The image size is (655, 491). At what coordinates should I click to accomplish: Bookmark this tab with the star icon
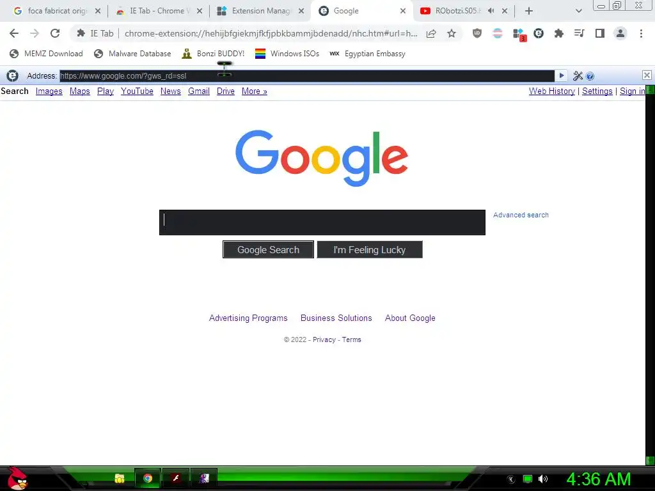pyautogui.click(x=452, y=33)
